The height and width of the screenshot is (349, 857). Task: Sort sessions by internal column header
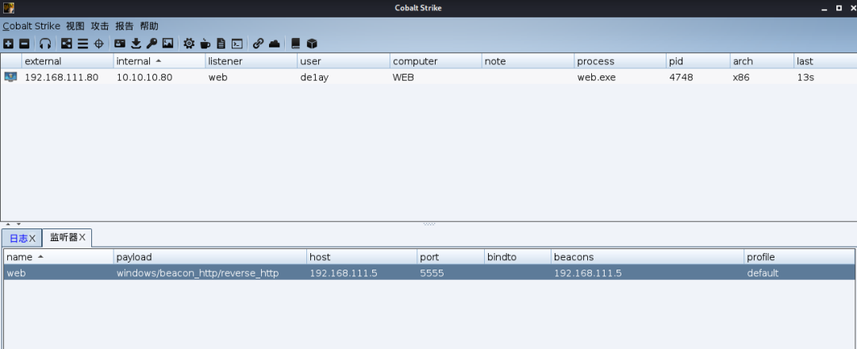[x=159, y=61]
